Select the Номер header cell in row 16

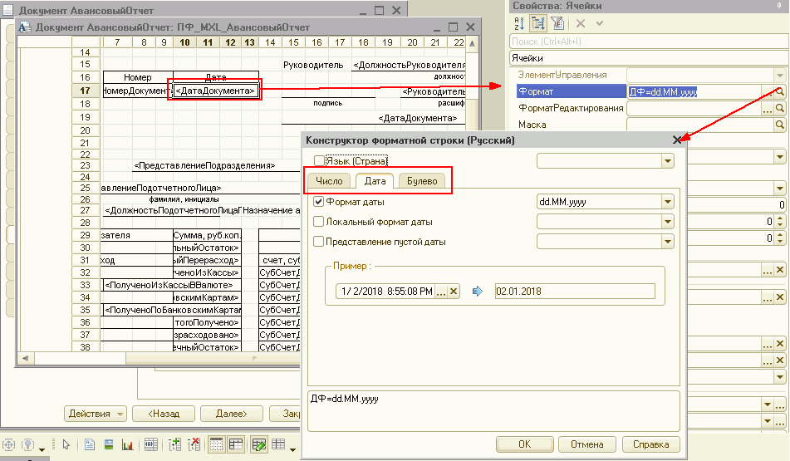(x=138, y=77)
